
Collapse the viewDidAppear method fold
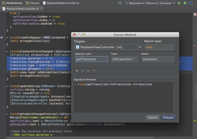6,37
